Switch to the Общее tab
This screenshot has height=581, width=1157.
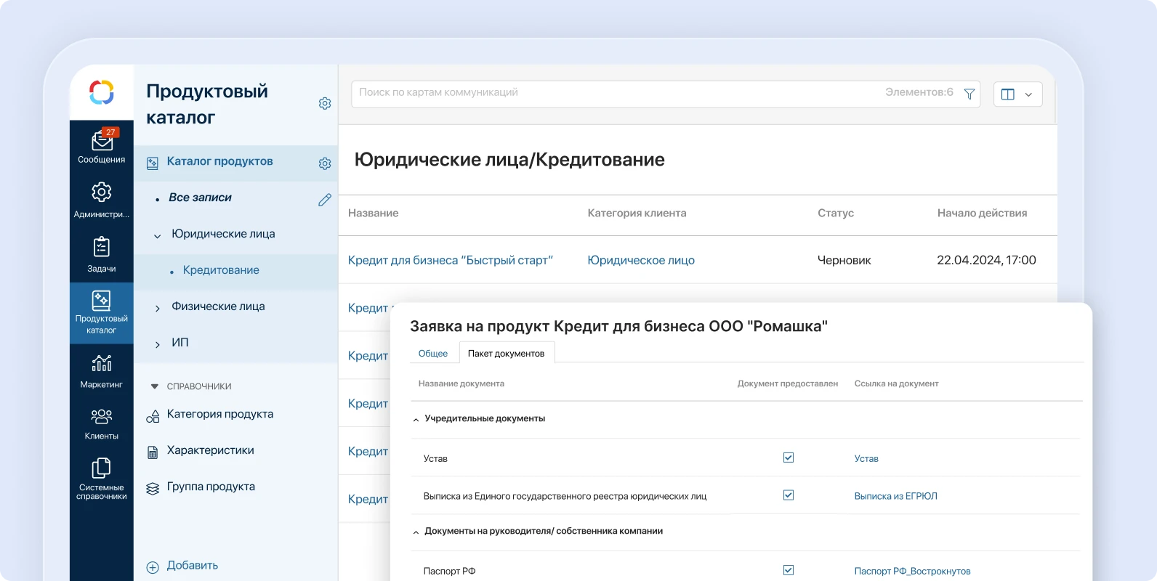click(433, 354)
